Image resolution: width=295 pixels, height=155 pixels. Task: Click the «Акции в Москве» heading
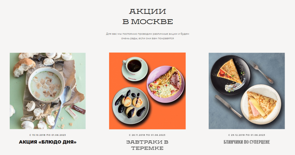(x=148, y=16)
